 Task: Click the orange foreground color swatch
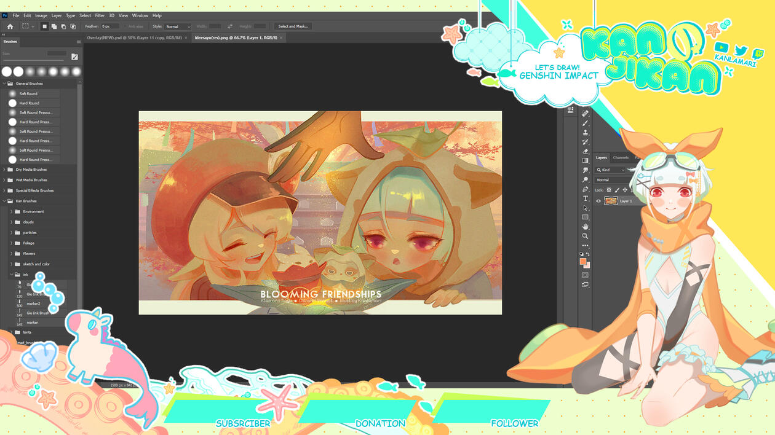582,261
